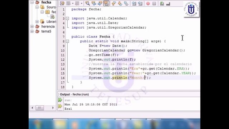Click 'Date f=new Date();' statement
Viewport: 229px width, 129px height.
pos(108,46)
